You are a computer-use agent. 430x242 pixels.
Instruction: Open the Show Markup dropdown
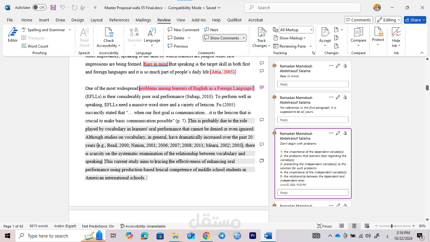(x=292, y=38)
